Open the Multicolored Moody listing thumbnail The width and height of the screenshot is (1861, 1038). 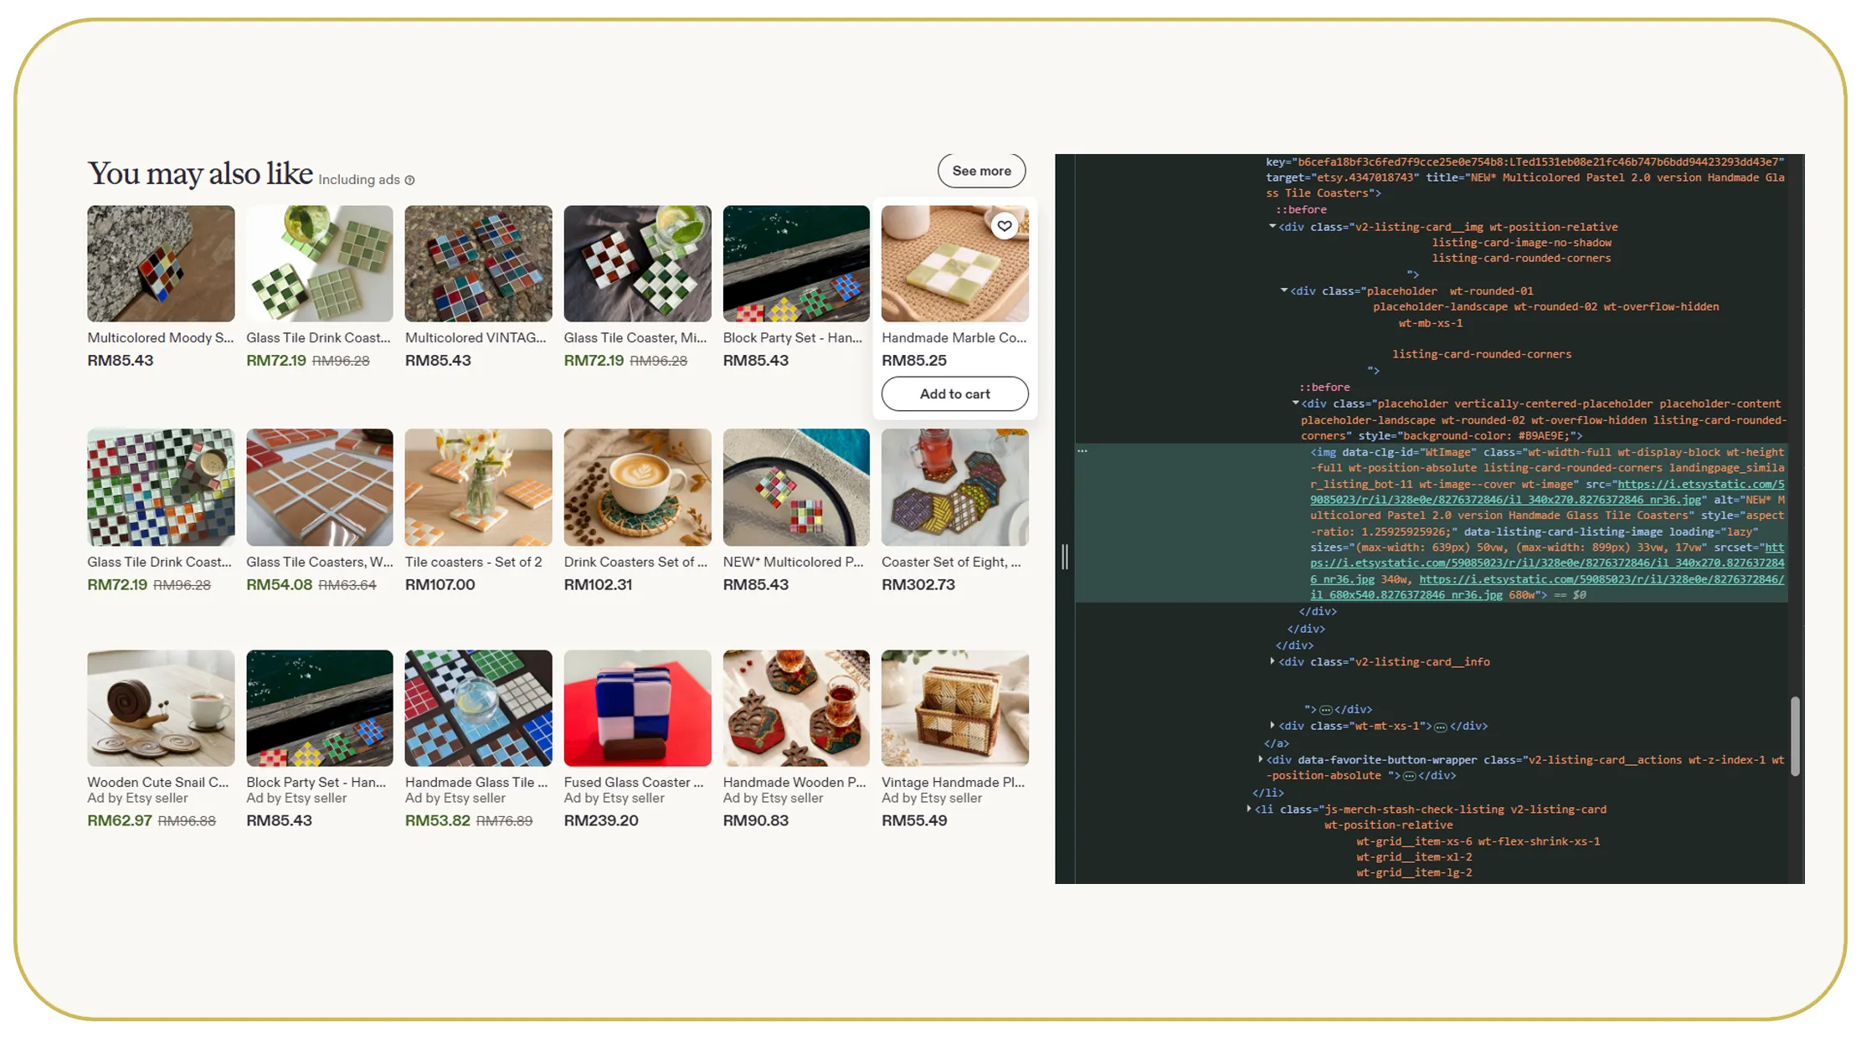pyautogui.click(x=161, y=264)
